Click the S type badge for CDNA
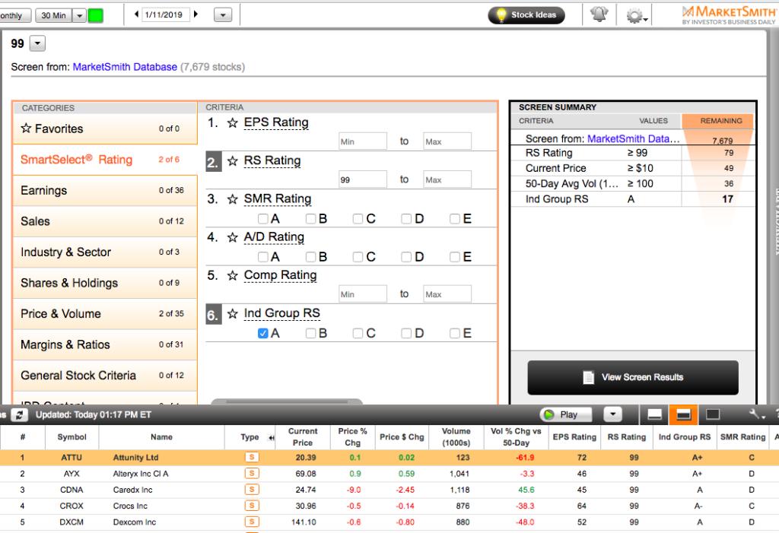Screen dimensions: 779x533 tap(252, 490)
